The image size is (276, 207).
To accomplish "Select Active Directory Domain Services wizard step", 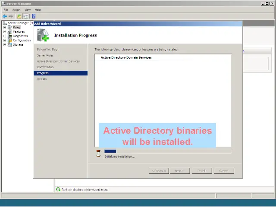I will point(58,61).
